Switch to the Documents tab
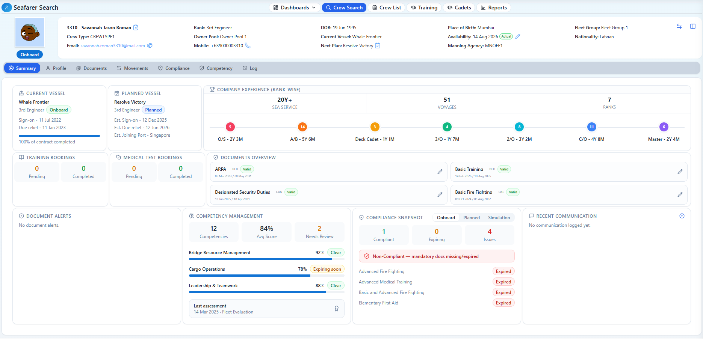The image size is (703, 339). click(92, 68)
